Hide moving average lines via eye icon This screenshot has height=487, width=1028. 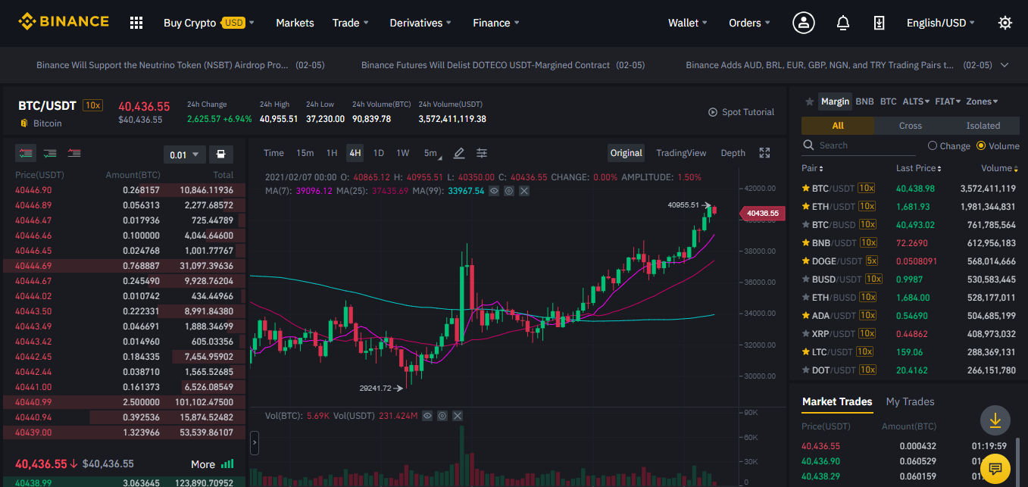pos(494,191)
